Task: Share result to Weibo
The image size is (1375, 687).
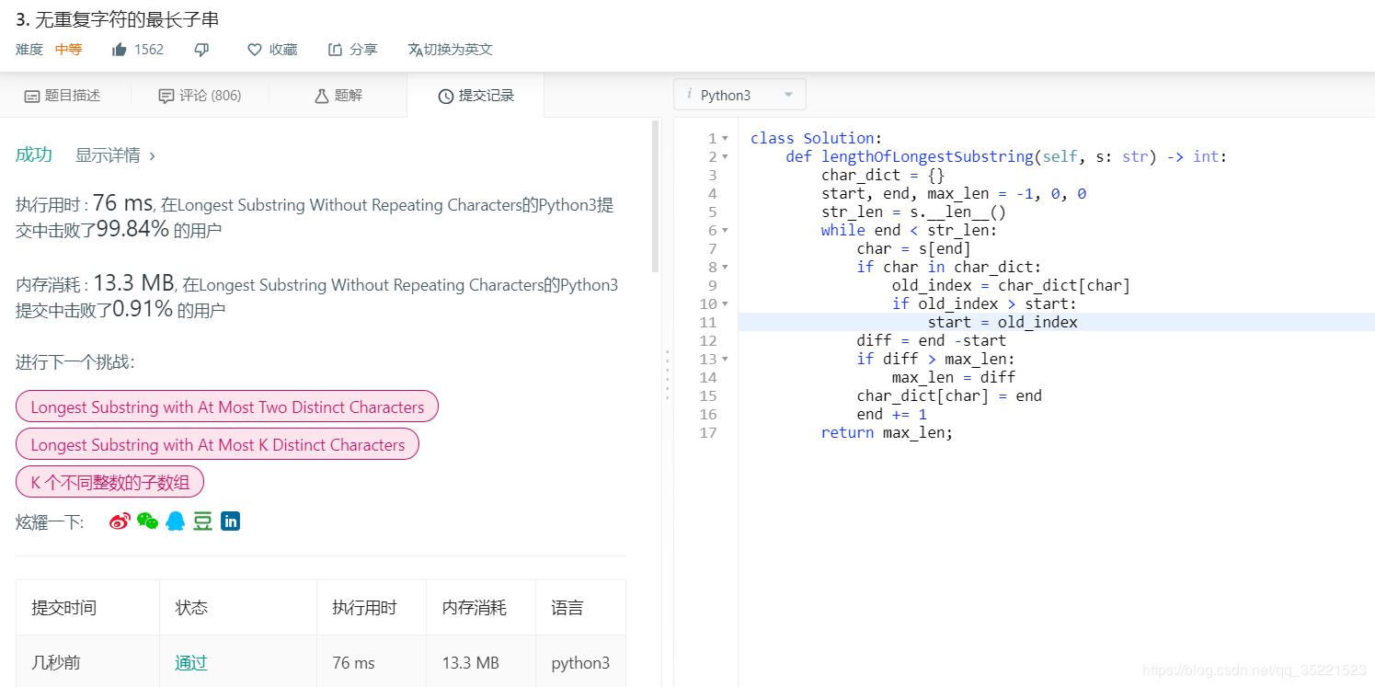Action: [120, 521]
